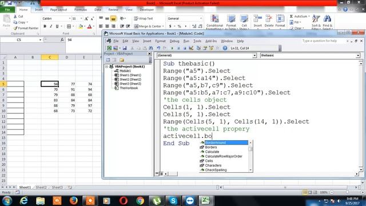
Task: Click the Insert function fx icon
Action: click(62, 39)
